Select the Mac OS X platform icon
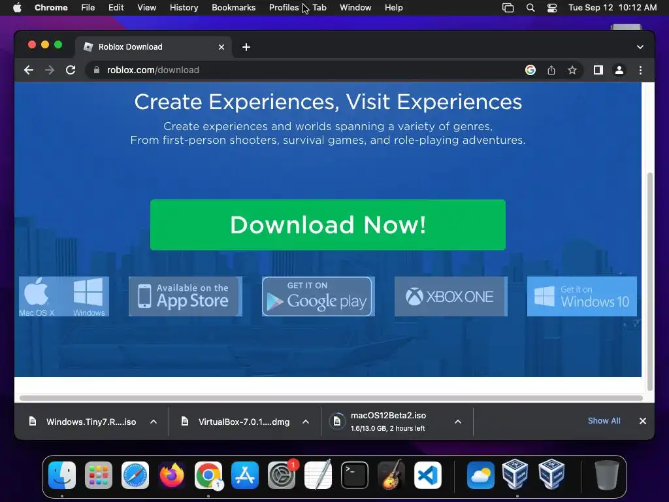 [37, 297]
